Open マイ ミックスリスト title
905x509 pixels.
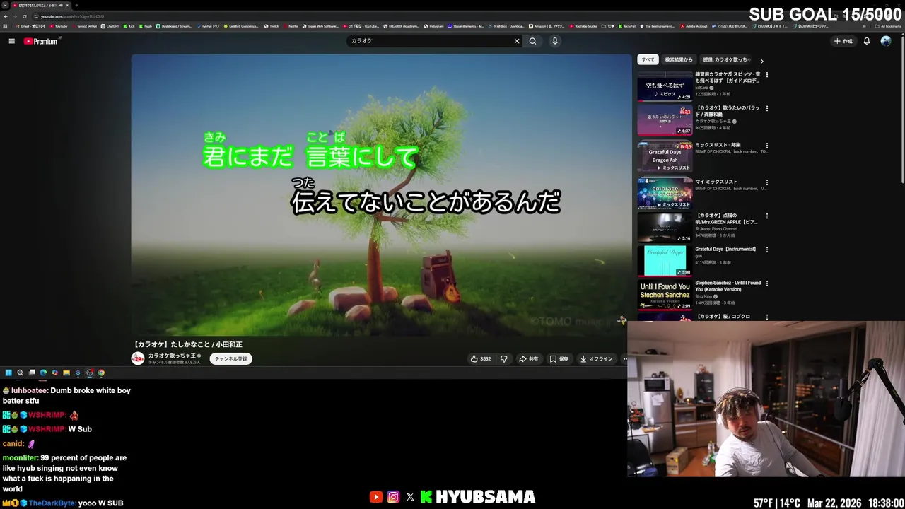tap(716, 182)
